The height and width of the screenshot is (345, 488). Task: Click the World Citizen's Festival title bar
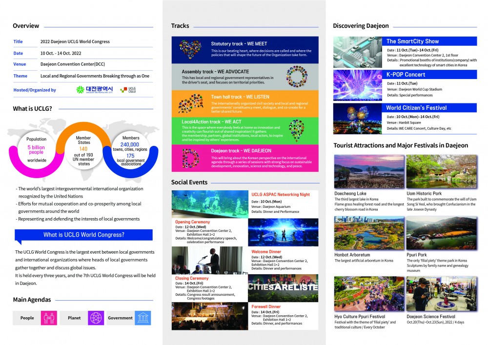(x=429, y=108)
